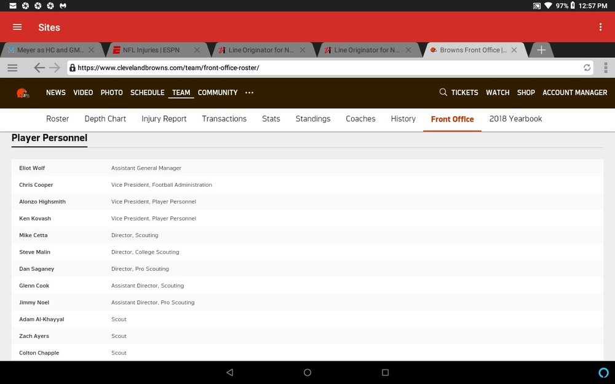This screenshot has height=384, width=615.
Task: Close the Meyer as HC and GM tab
Action: click(92, 50)
